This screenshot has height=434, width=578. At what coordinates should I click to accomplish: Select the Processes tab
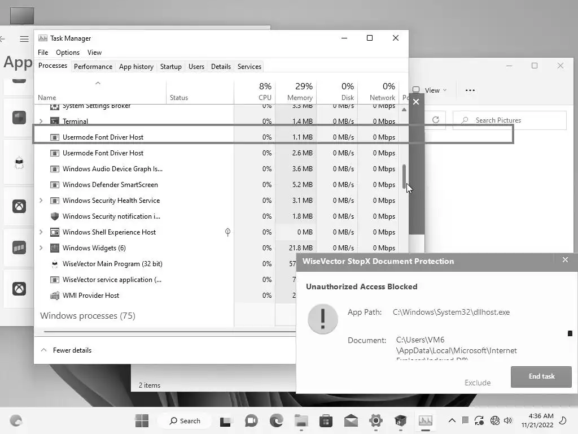point(52,66)
